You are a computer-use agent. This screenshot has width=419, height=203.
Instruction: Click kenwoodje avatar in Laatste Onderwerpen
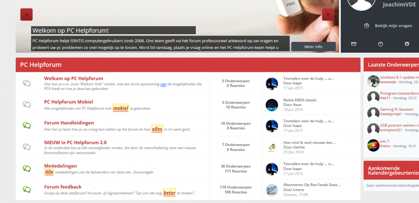[373, 81]
